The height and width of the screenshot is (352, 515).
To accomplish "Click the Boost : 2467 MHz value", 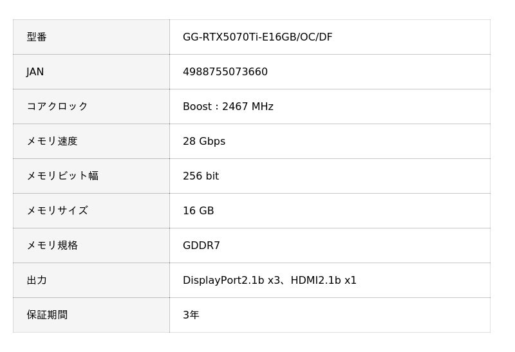I will [228, 107].
